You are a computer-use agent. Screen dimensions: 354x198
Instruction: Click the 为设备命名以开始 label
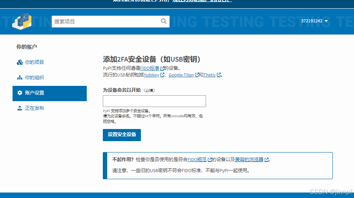pos(122,90)
